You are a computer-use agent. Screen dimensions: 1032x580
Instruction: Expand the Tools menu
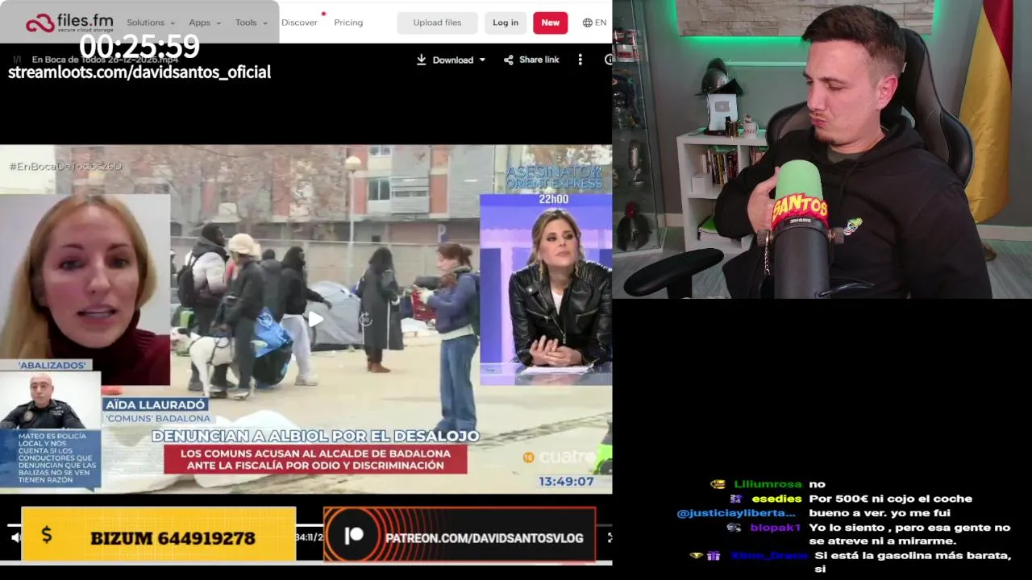point(251,23)
